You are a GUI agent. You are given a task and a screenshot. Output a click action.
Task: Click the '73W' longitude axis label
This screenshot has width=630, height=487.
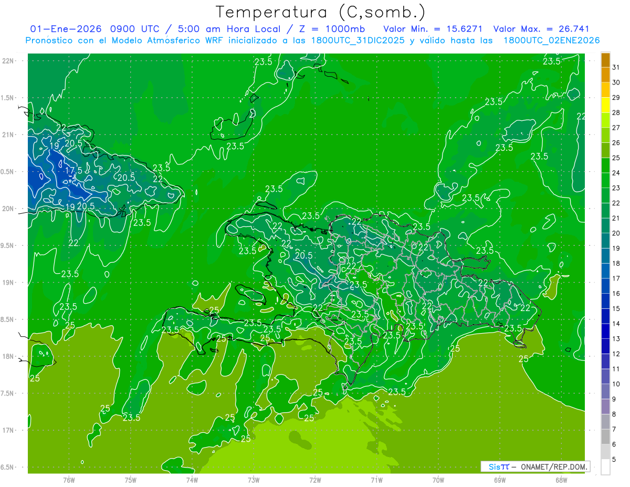tap(254, 480)
